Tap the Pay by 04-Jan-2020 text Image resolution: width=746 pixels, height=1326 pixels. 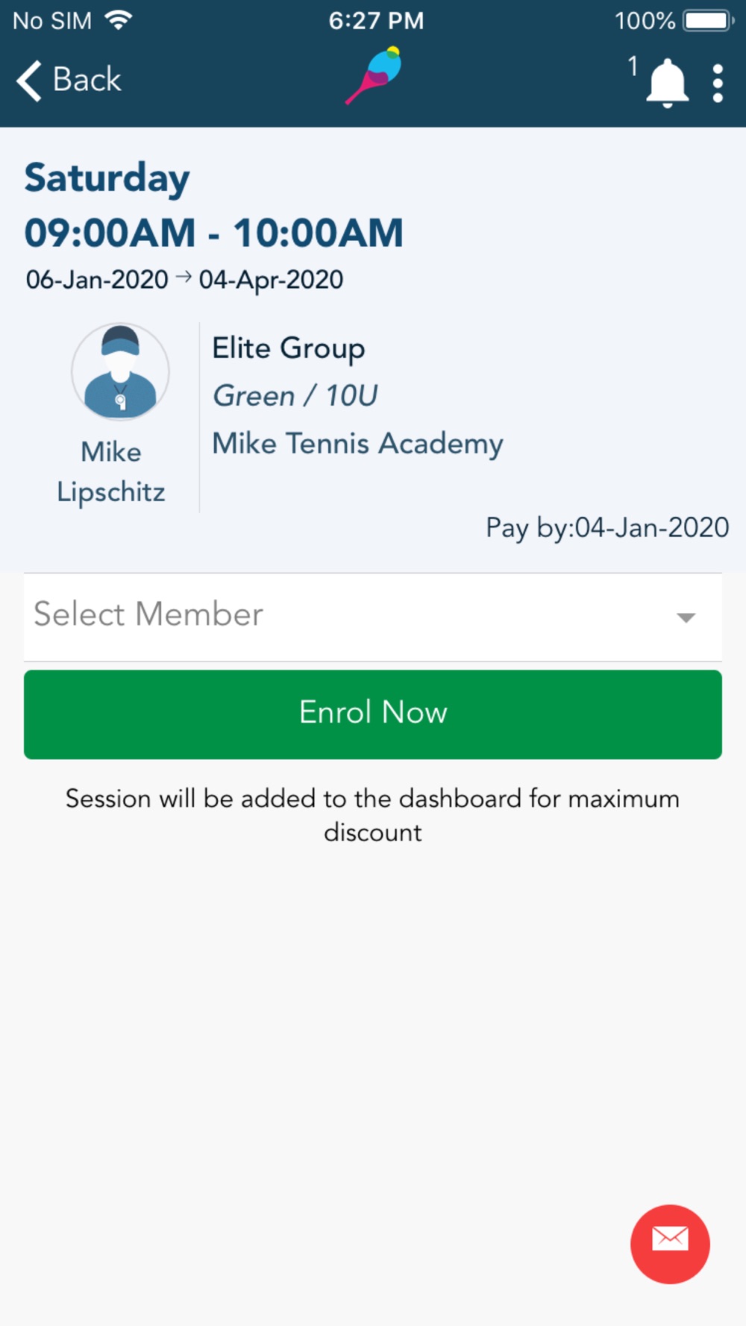[x=607, y=528]
